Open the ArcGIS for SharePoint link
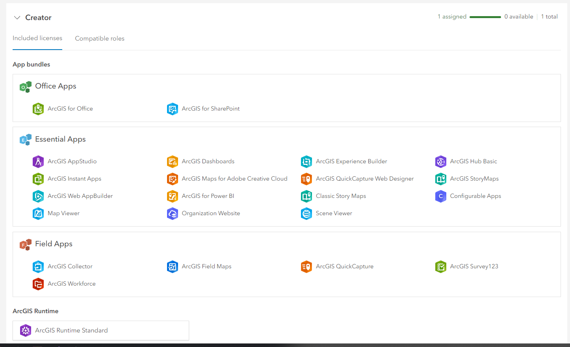This screenshot has height=347, width=570. click(211, 109)
